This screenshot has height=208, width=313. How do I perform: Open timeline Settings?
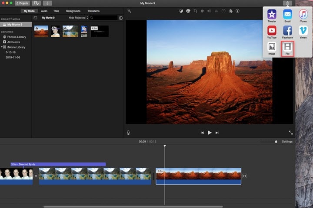point(287,142)
